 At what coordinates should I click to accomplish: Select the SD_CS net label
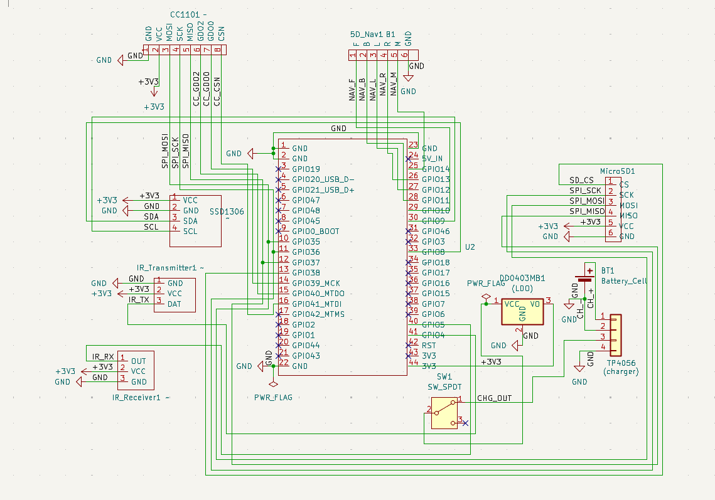click(581, 180)
